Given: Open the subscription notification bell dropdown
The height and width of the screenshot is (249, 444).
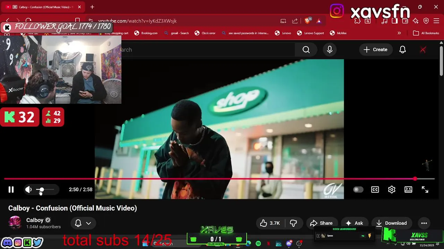Looking at the screenshot, I should point(83,223).
